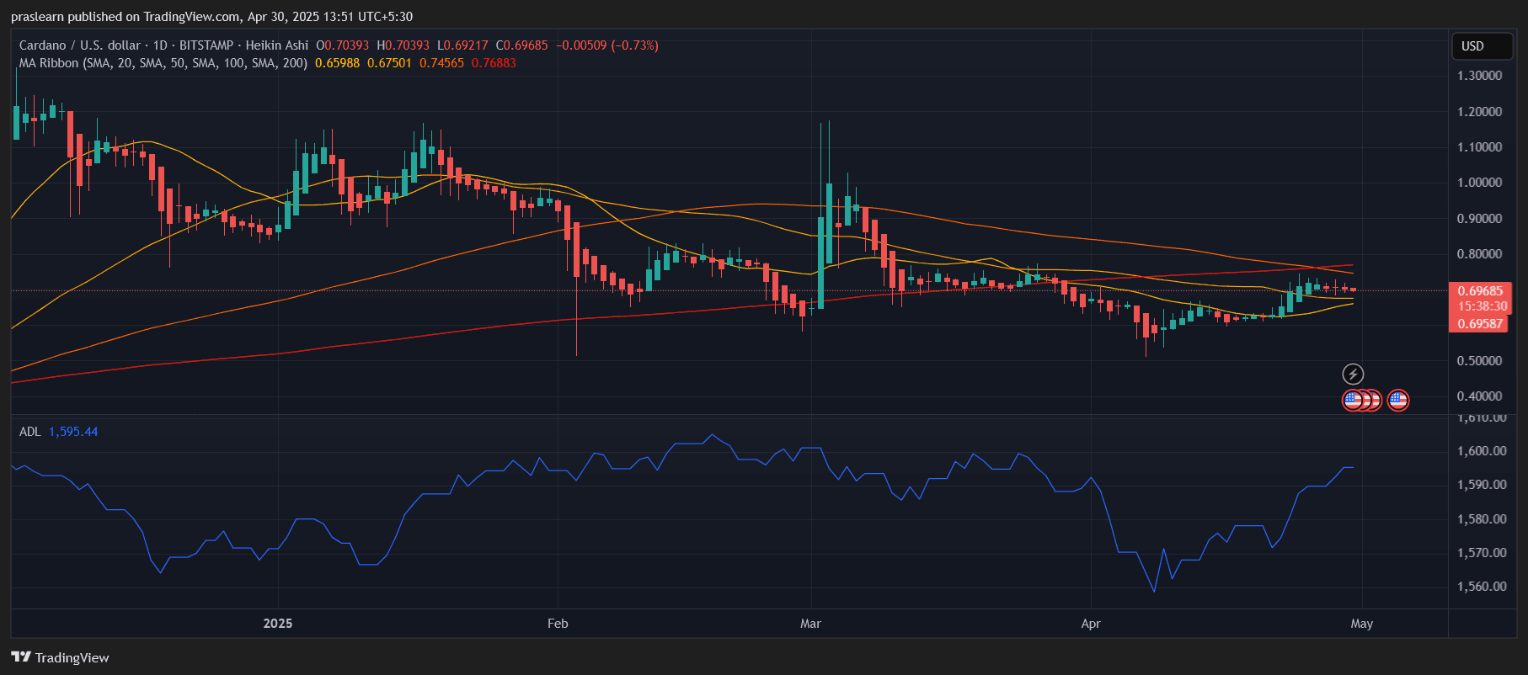Click the May label on time axis
The height and width of the screenshot is (675, 1528).
pyautogui.click(x=1362, y=624)
